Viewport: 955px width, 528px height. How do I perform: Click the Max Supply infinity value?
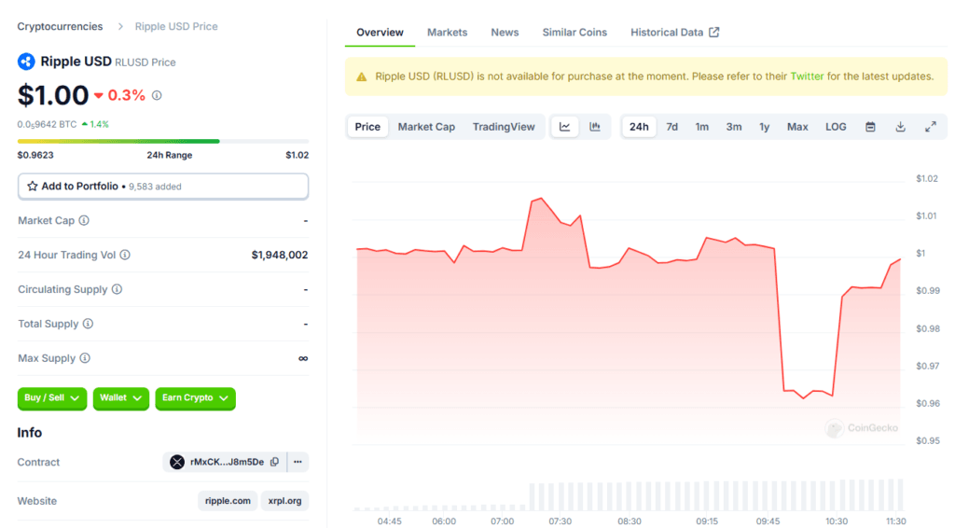tap(303, 358)
